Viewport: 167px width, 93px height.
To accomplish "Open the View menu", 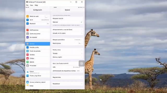I will pos(32,5).
